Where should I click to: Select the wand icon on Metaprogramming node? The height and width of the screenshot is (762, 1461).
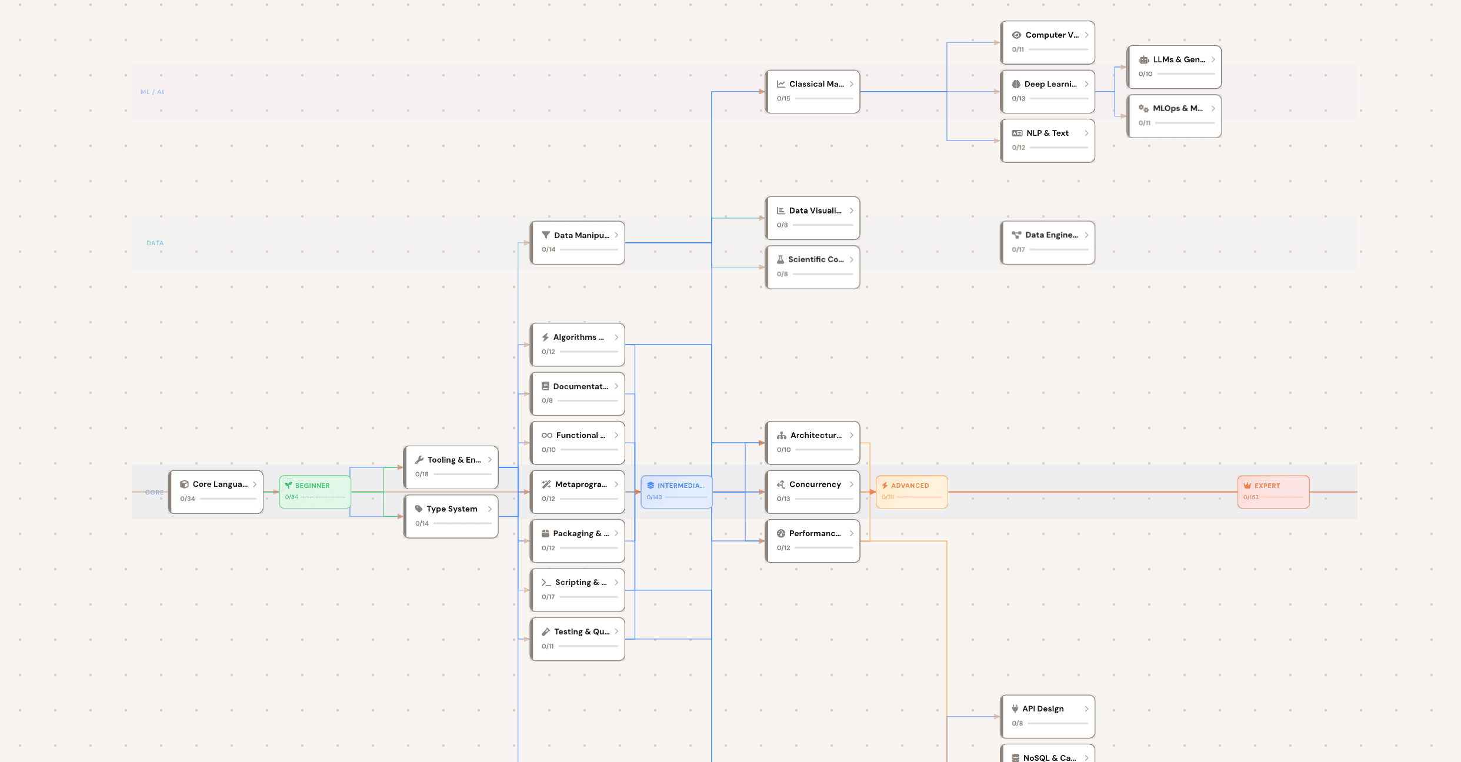click(545, 484)
